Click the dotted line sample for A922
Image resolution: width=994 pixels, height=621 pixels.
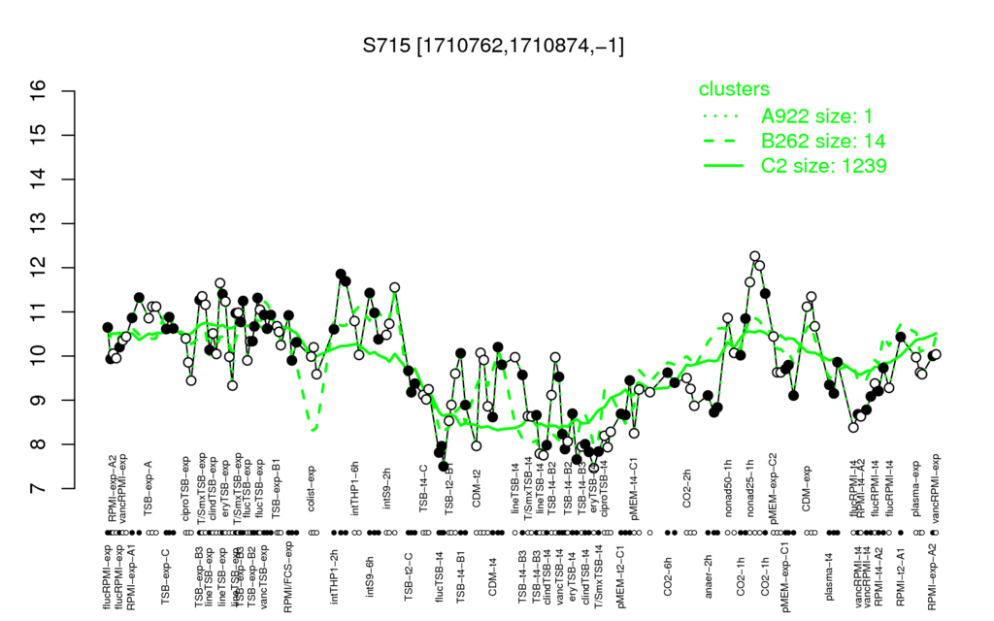pyautogui.click(x=722, y=116)
